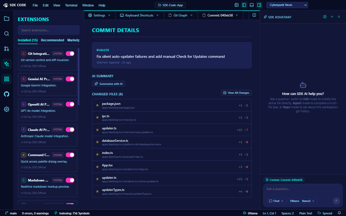Turn off the Claude AI Provider toggle
Screen dimensions: 346x216
pos(70,130)
